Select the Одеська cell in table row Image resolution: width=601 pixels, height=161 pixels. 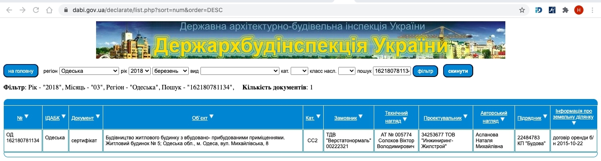(x=55, y=141)
